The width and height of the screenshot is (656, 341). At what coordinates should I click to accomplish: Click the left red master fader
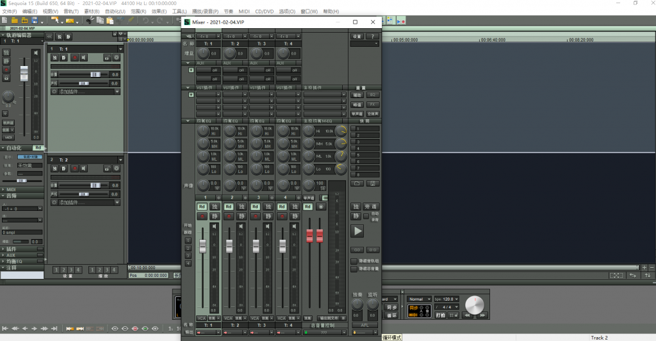pos(309,236)
